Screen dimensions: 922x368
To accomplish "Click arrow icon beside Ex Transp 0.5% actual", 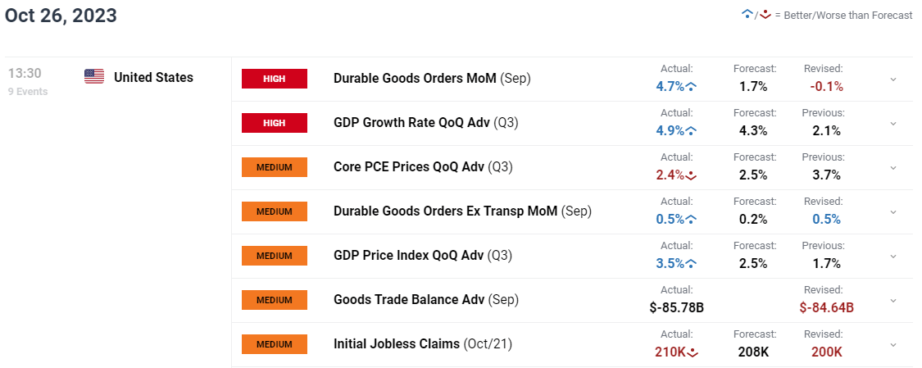I will point(691,219).
